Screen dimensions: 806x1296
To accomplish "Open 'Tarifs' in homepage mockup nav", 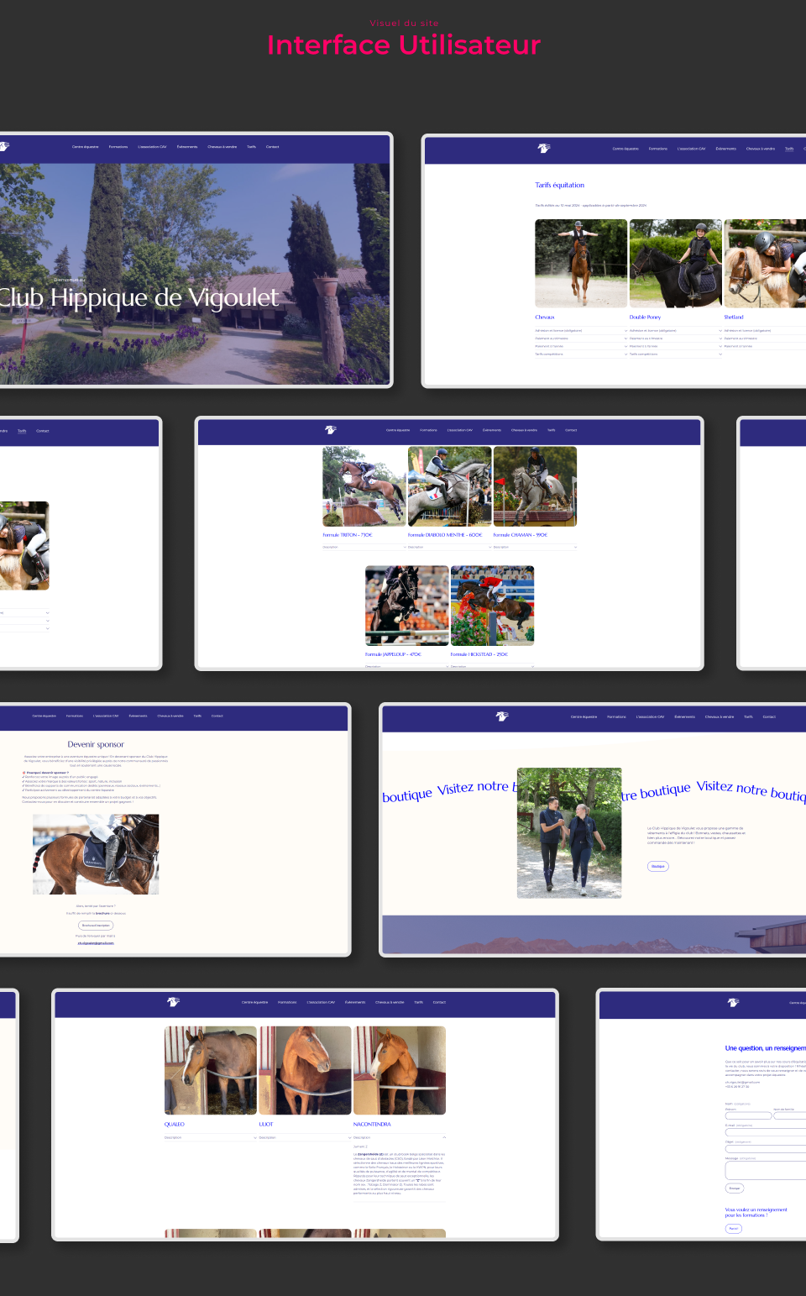I will [x=251, y=147].
